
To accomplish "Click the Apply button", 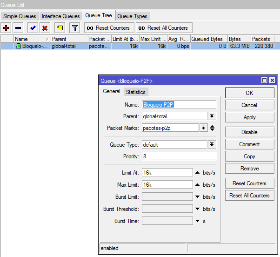I will click(x=249, y=117).
